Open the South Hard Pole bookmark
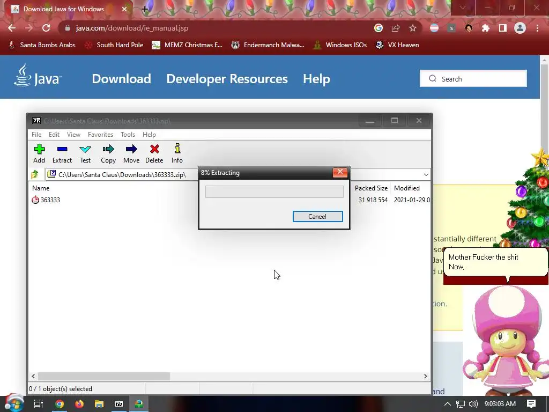549x412 pixels. coord(115,45)
